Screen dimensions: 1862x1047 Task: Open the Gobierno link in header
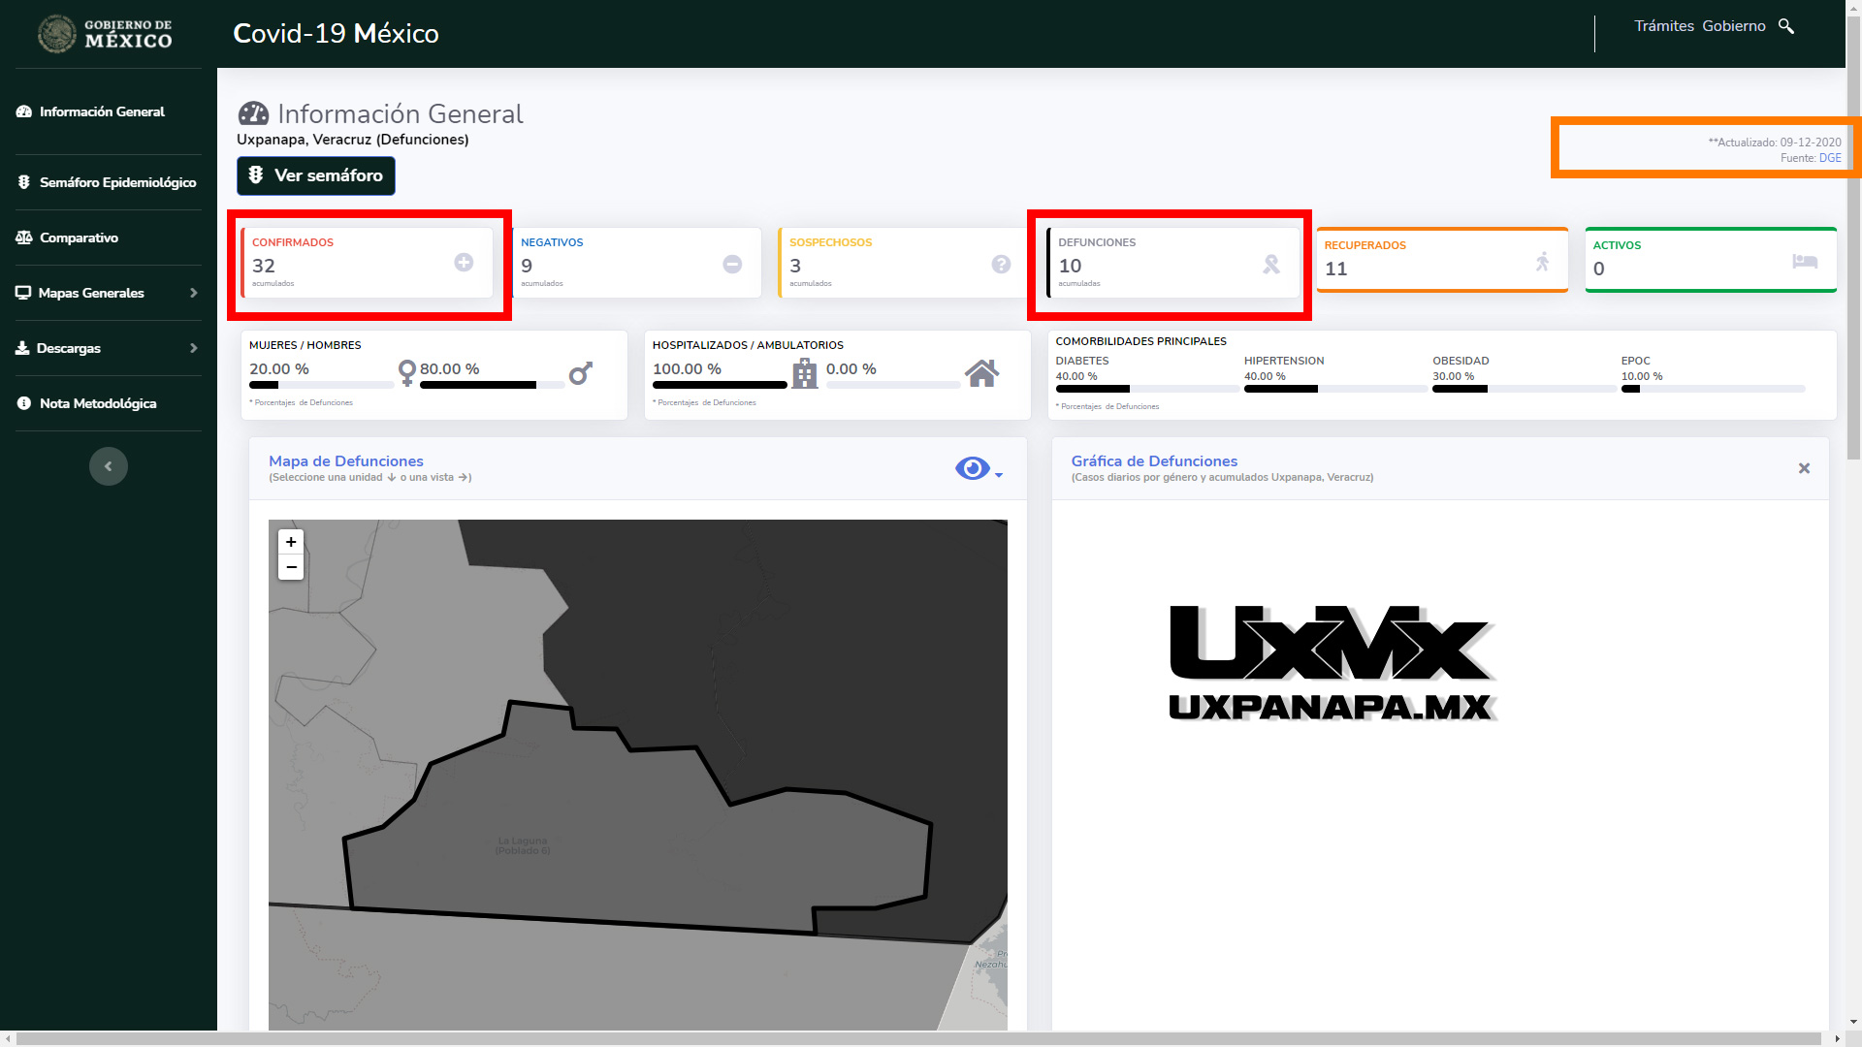point(1734,26)
